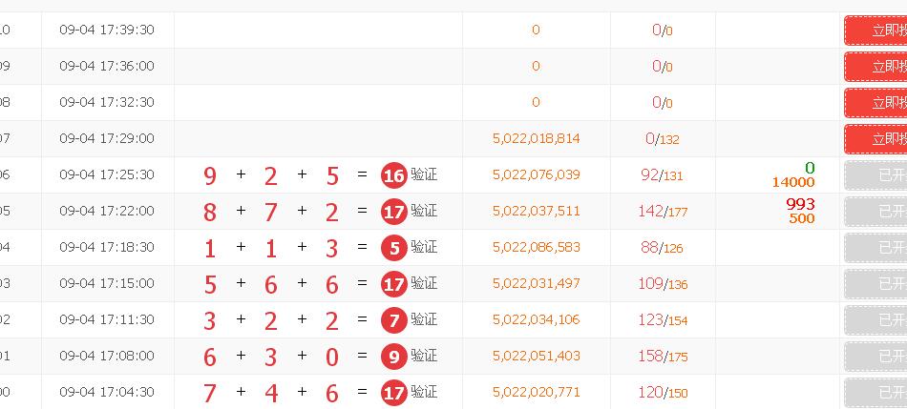Click the amount 5,022,018,814
The image size is (907, 409).
pos(536,139)
